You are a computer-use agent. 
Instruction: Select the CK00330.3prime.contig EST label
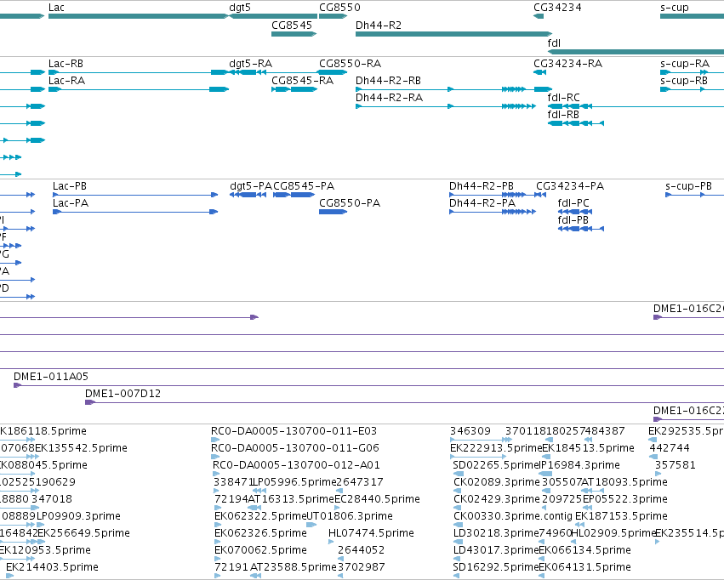coord(513,516)
